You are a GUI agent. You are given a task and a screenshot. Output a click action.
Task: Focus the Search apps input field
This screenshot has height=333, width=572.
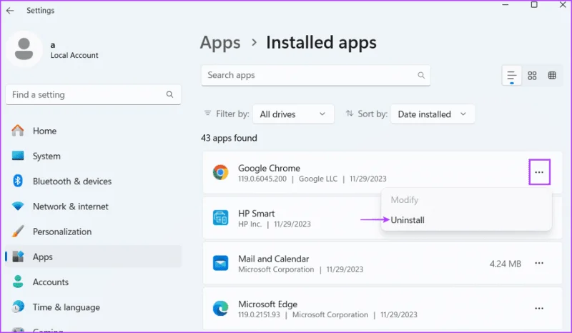pyautogui.click(x=316, y=75)
